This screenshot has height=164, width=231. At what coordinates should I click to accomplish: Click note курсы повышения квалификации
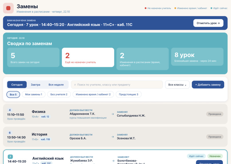pyautogui.click(x=88, y=118)
